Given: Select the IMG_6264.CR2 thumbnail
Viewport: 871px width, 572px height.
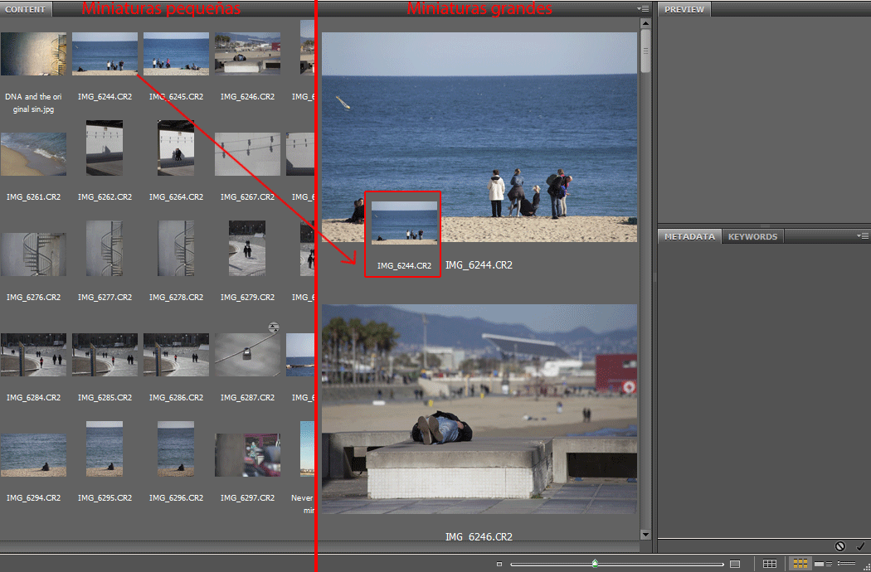Looking at the screenshot, I should 176,148.
